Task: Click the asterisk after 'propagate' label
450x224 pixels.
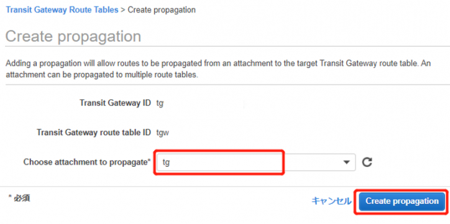Action: point(149,161)
